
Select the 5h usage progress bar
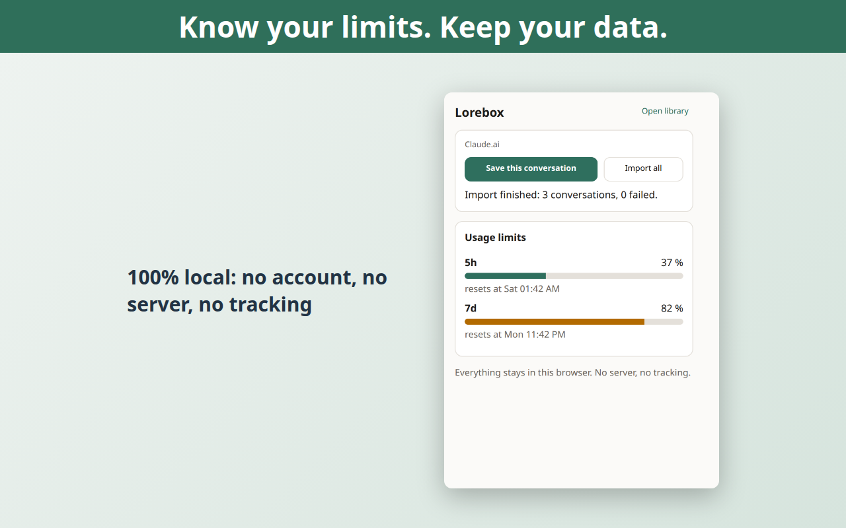574,276
